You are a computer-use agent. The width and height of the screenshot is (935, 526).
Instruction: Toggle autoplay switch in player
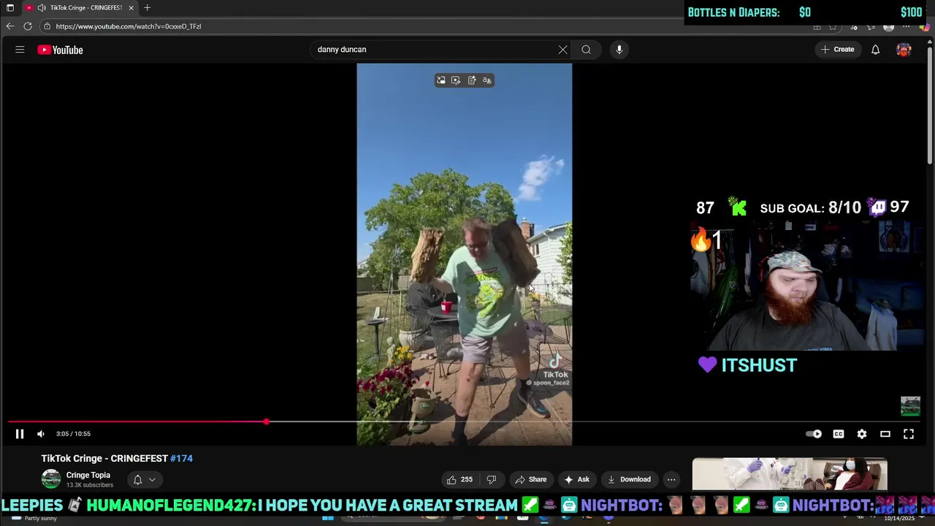(813, 434)
